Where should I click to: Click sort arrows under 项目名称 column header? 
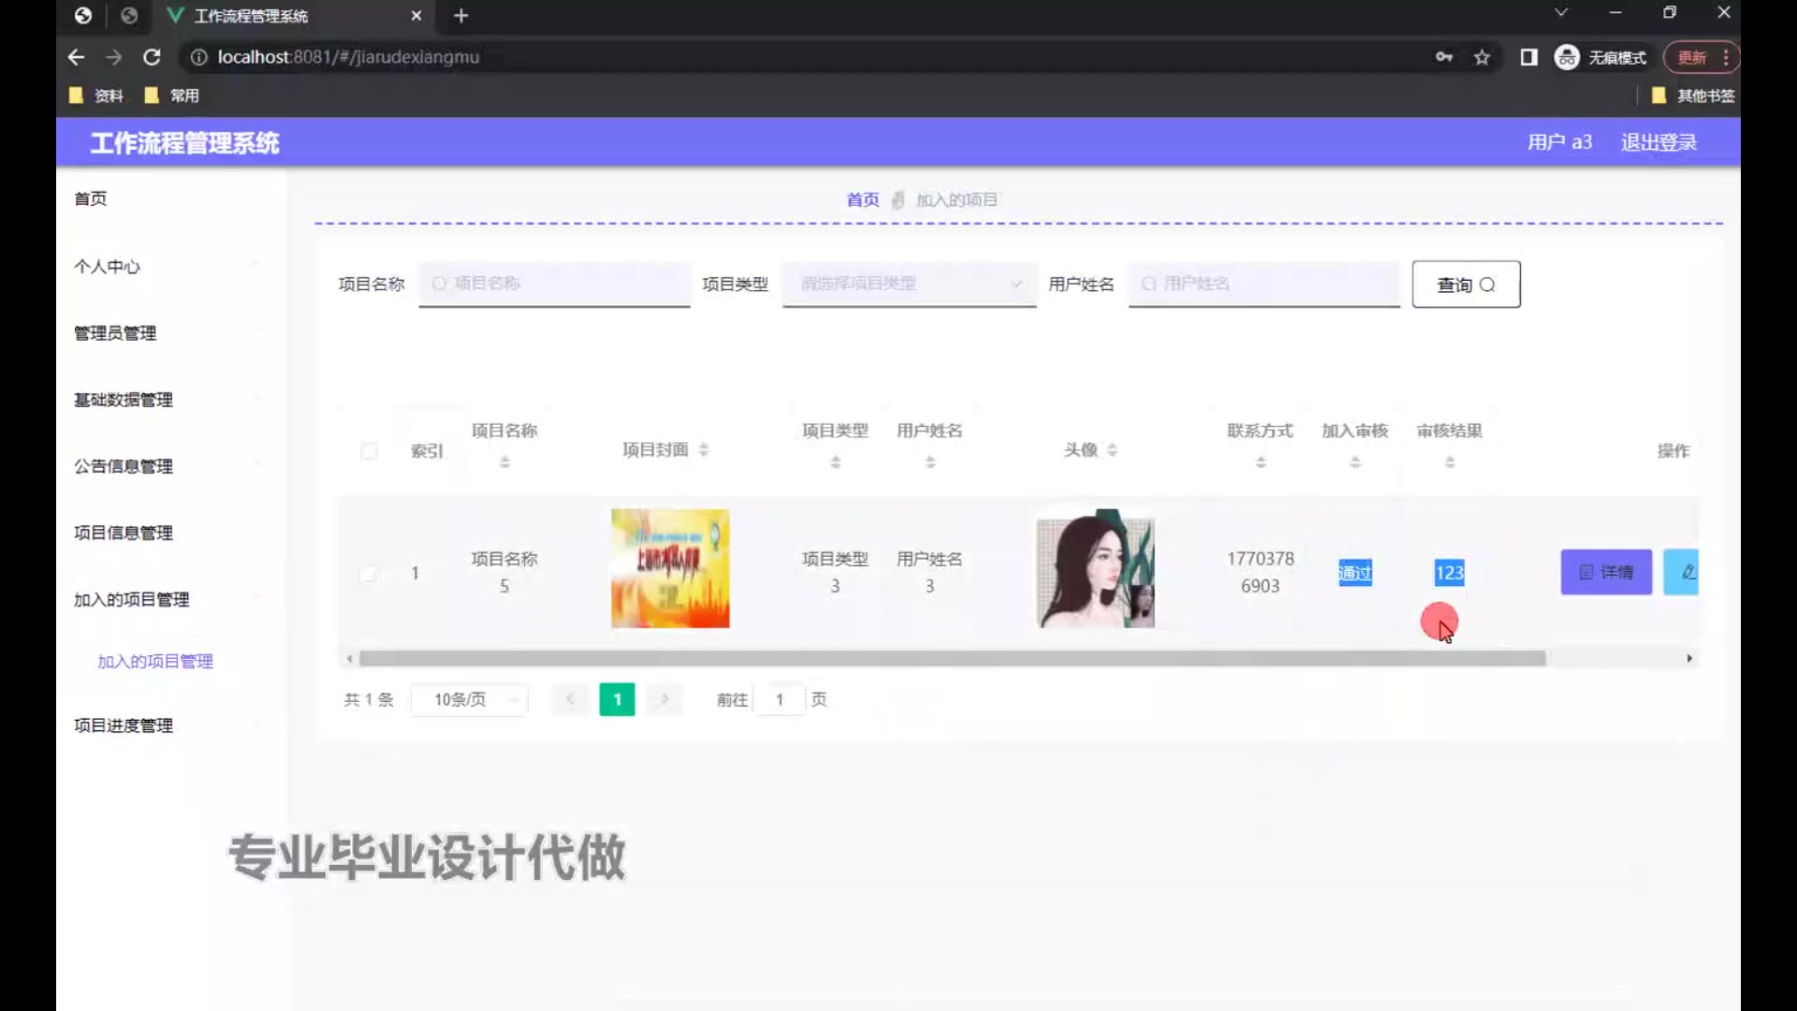pyautogui.click(x=504, y=462)
